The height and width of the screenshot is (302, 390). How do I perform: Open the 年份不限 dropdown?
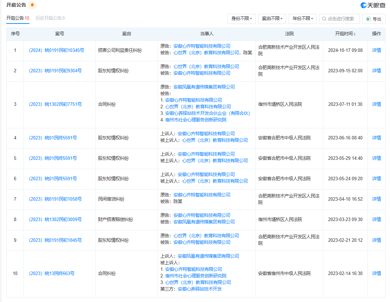(x=302, y=19)
